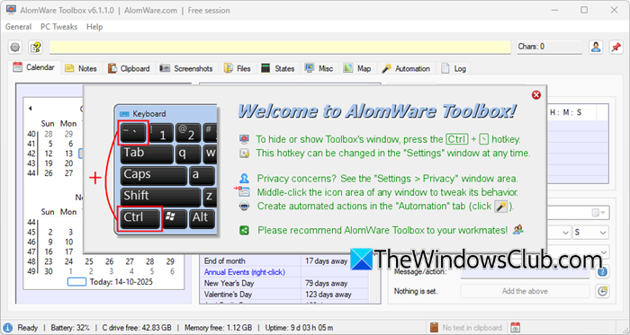Toggle the red pushpin always-on-top button
Image resolution: width=630 pixels, height=335 pixels.
pyautogui.click(x=616, y=47)
